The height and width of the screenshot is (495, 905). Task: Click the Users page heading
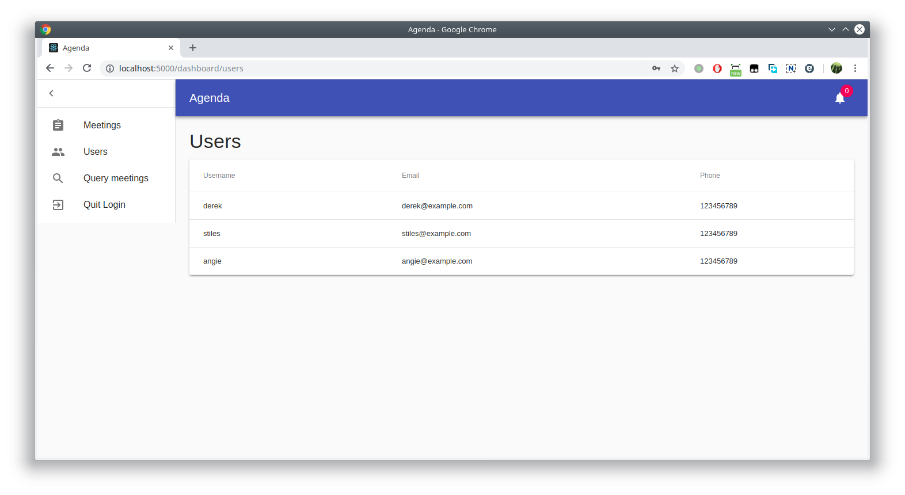[215, 142]
